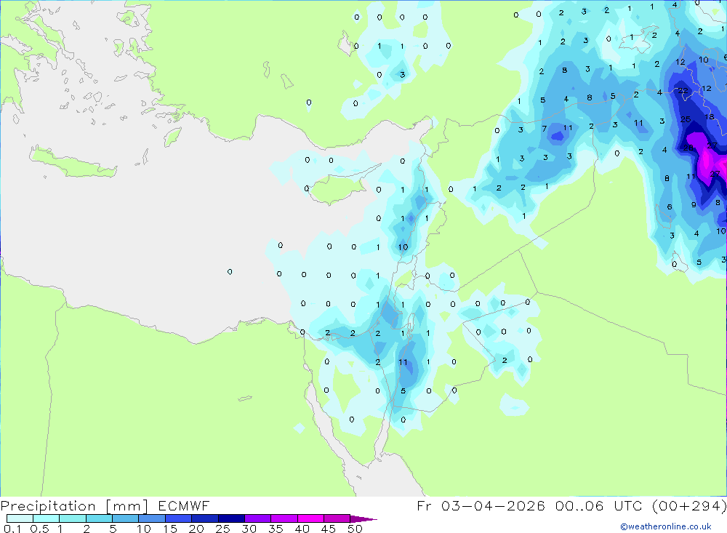727x533 pixels.
Task: Click the 20–25 mm legend color swatch
Action: 205,518
